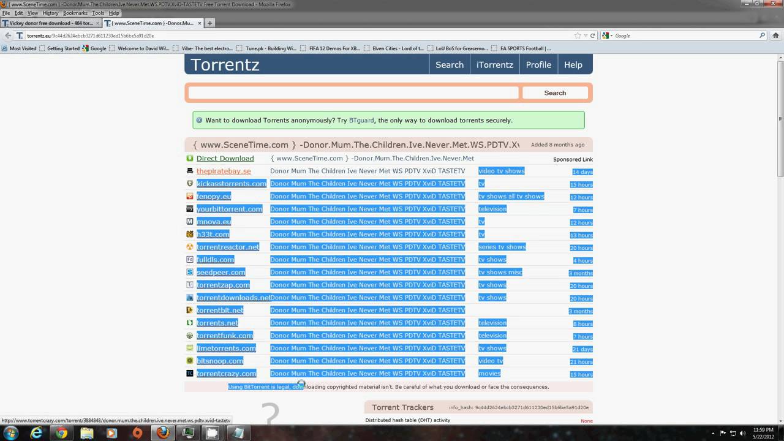Open the Windows Start button
This screenshot has width=784, height=441.
click(11, 433)
